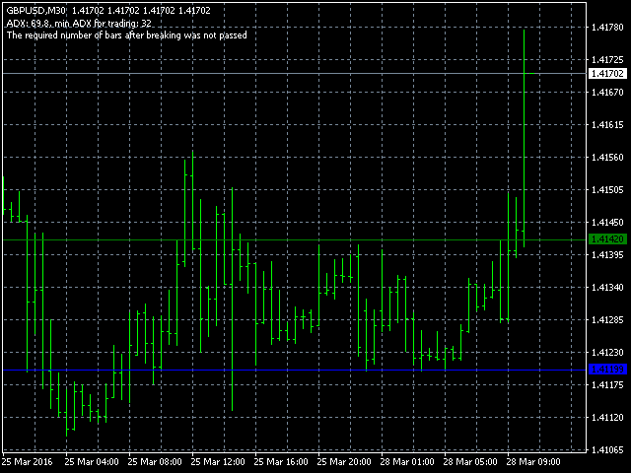Click the 1.41065 price scale label
This screenshot has width=631, height=473.
pyautogui.click(x=607, y=450)
